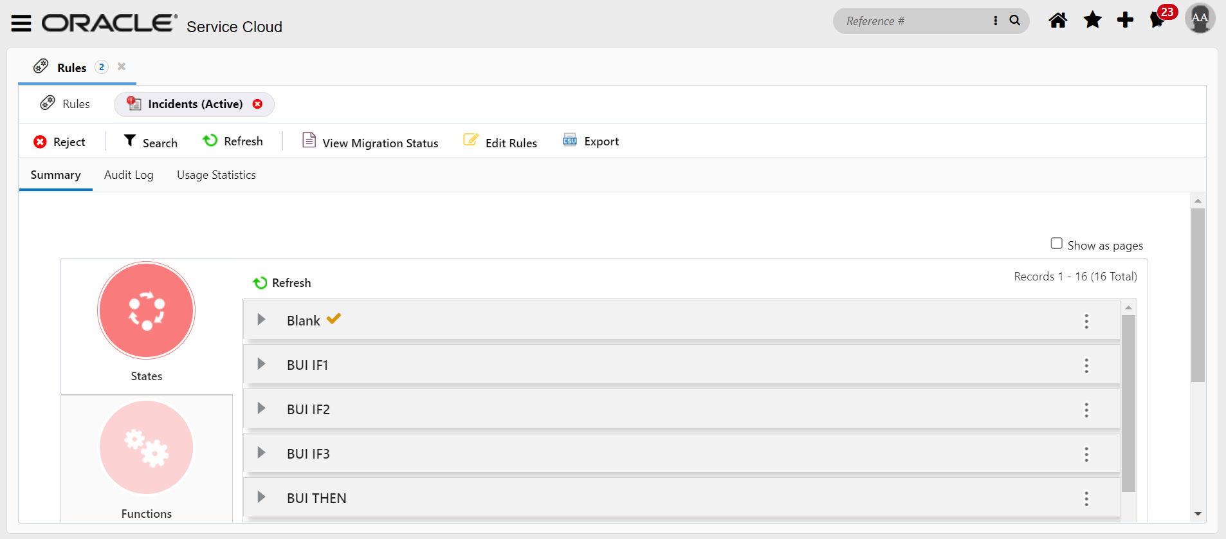Screen dimensions: 1226x539
Task: Close the Incidents (Active) tab
Action: point(257,104)
